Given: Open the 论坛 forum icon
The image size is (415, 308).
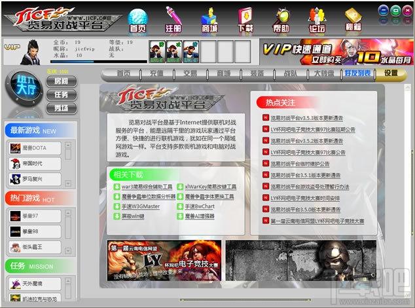Looking at the screenshot, I should coord(317,20).
